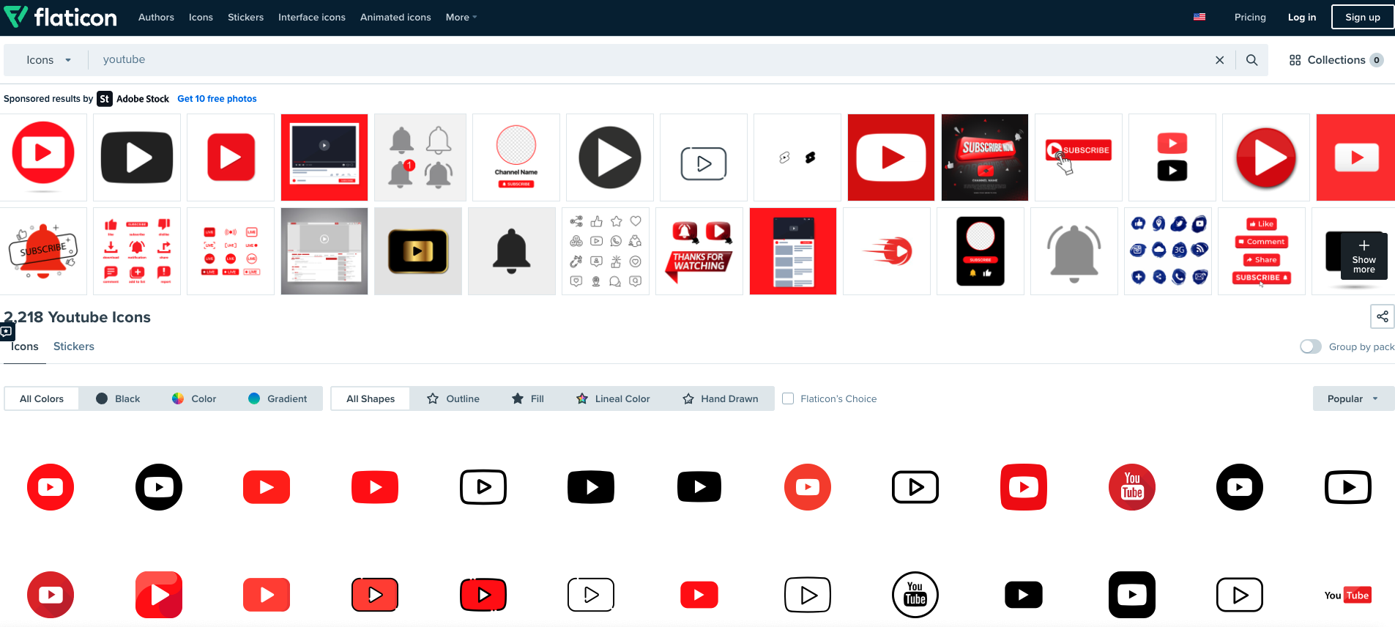Viewport: 1395px width, 627px height.
Task: Filter by Fill shape
Action: click(528, 398)
